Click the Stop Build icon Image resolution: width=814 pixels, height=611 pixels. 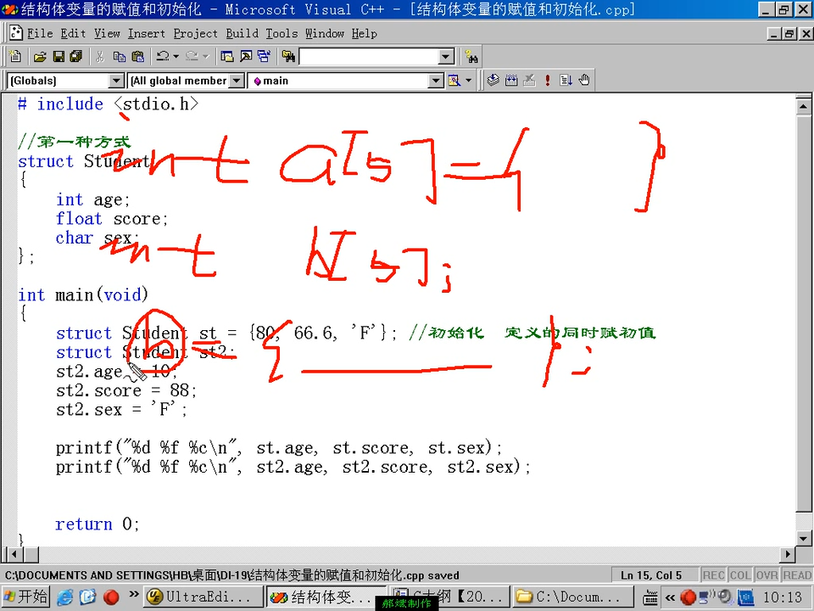tap(529, 80)
